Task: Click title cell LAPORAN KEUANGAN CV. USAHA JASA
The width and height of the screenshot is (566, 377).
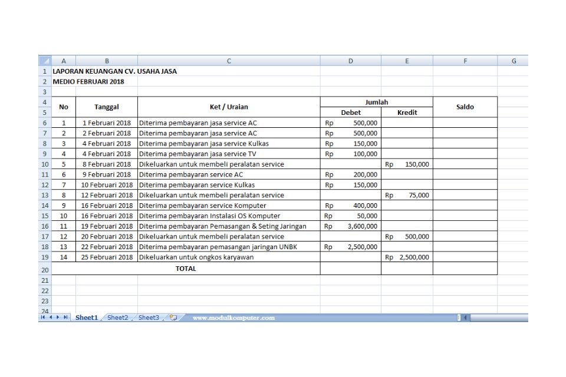Action: point(115,71)
